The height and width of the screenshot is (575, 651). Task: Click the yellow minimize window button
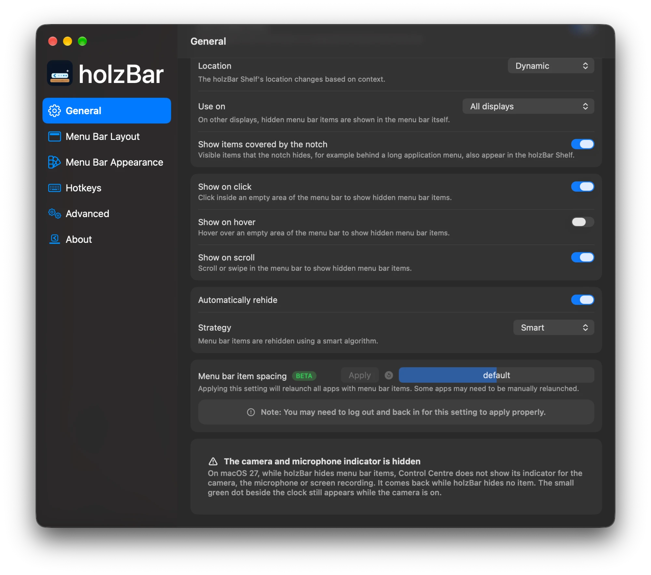click(67, 41)
